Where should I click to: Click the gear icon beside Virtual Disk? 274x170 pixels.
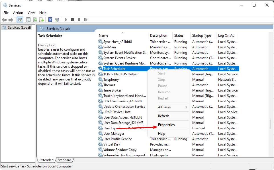(100, 144)
